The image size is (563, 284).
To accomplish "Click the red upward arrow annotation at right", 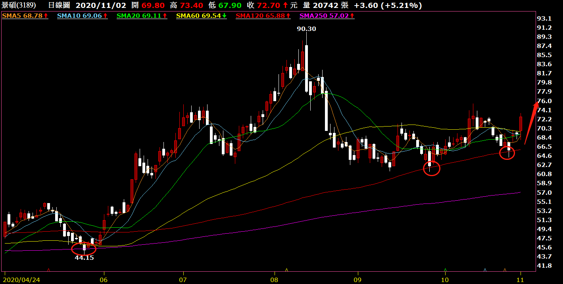I will pos(531,123).
